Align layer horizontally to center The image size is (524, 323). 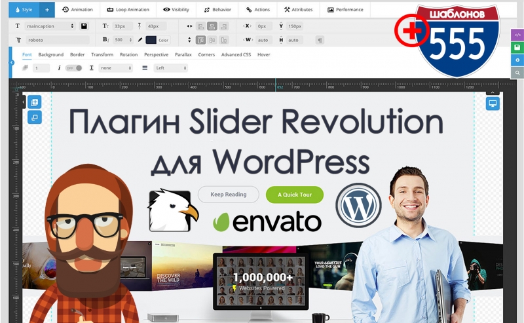tap(212, 26)
